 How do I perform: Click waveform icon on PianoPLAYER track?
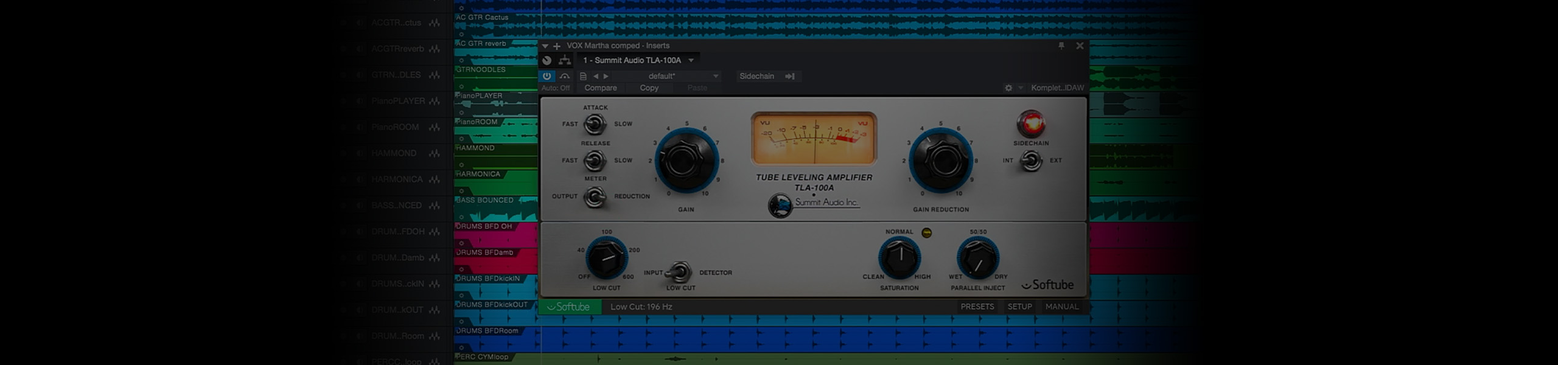pyautogui.click(x=434, y=101)
